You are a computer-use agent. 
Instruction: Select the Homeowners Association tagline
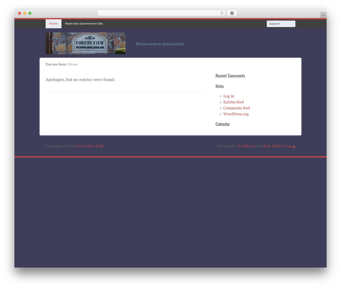[160, 44]
